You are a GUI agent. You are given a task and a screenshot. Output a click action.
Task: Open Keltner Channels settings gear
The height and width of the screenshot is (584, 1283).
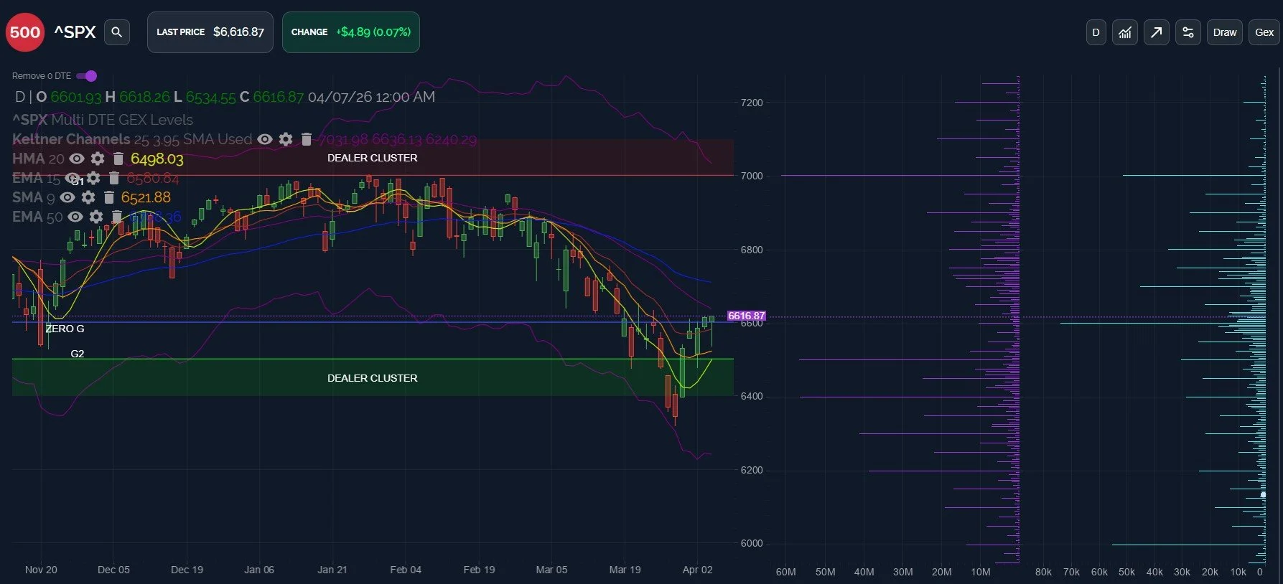pyautogui.click(x=286, y=139)
